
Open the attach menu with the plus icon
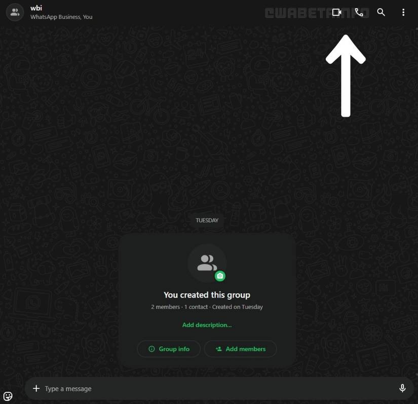(36, 389)
